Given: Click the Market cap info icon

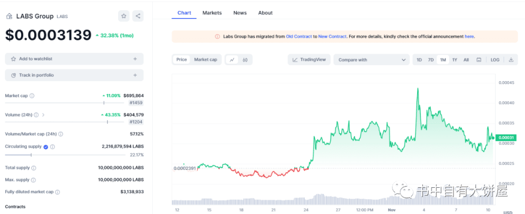Looking at the screenshot, I should (32, 96).
